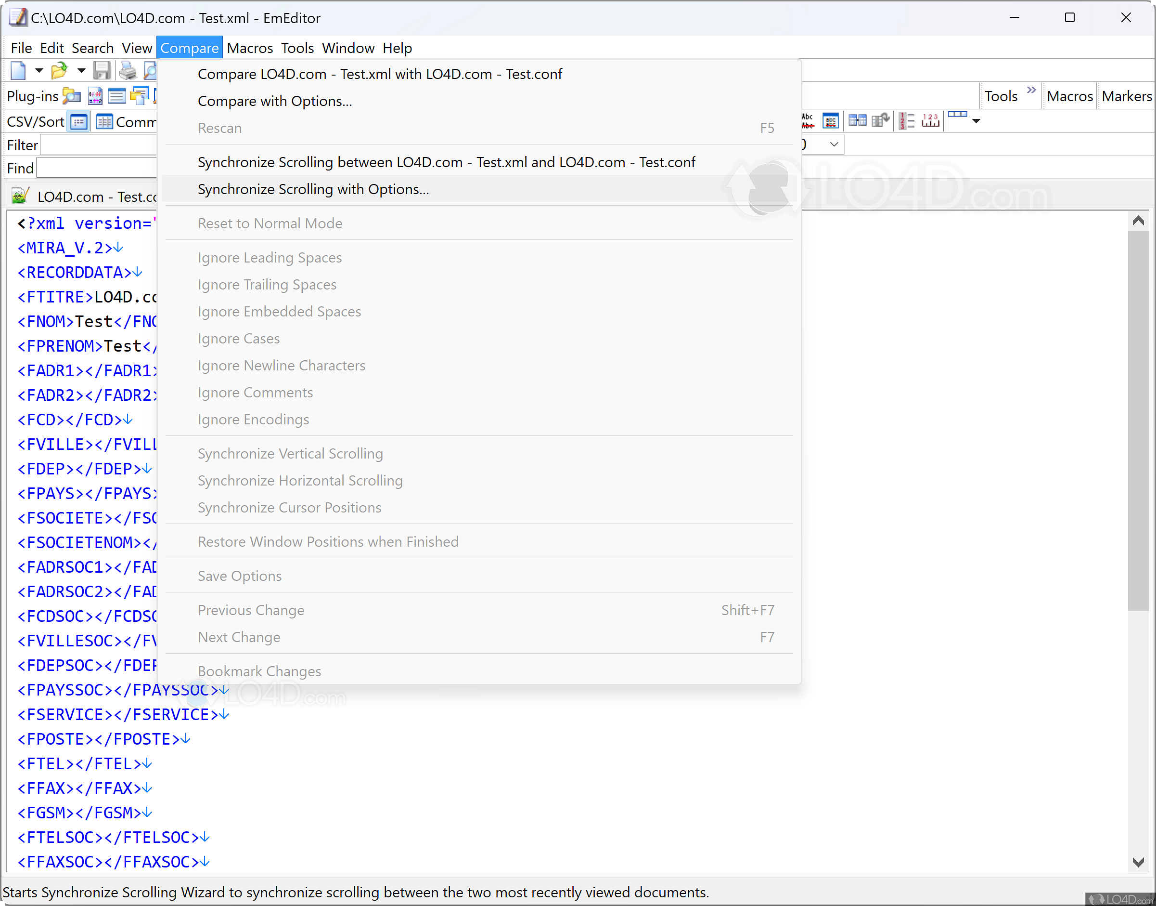Click the Explorer plug-in icon
Viewport: 1156px width, 906px height.
(x=72, y=96)
